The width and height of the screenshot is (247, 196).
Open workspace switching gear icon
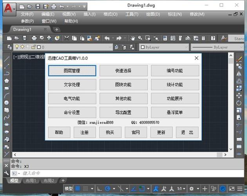[191, 189]
